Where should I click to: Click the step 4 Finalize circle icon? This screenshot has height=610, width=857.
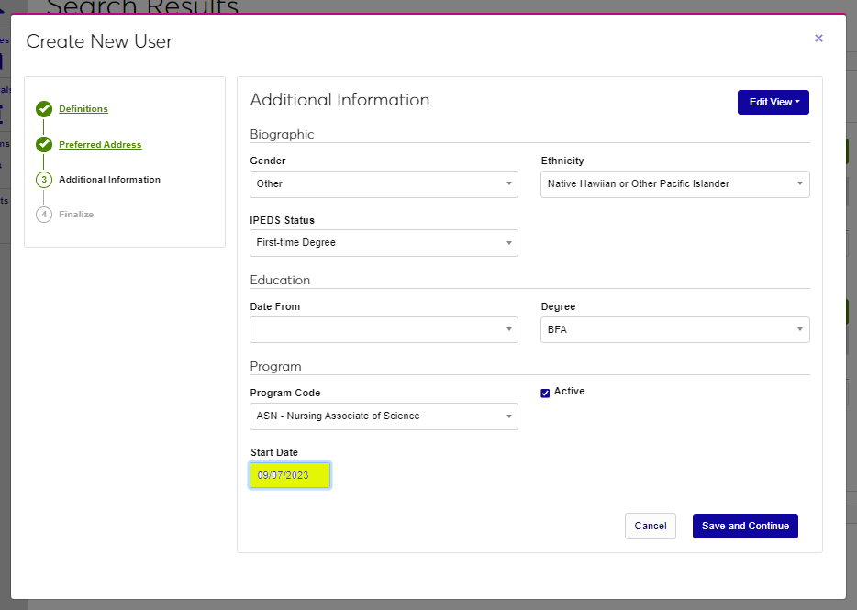pyautogui.click(x=44, y=215)
